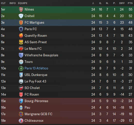Open the Paris 13 Atlético team link

tap(36, 68)
